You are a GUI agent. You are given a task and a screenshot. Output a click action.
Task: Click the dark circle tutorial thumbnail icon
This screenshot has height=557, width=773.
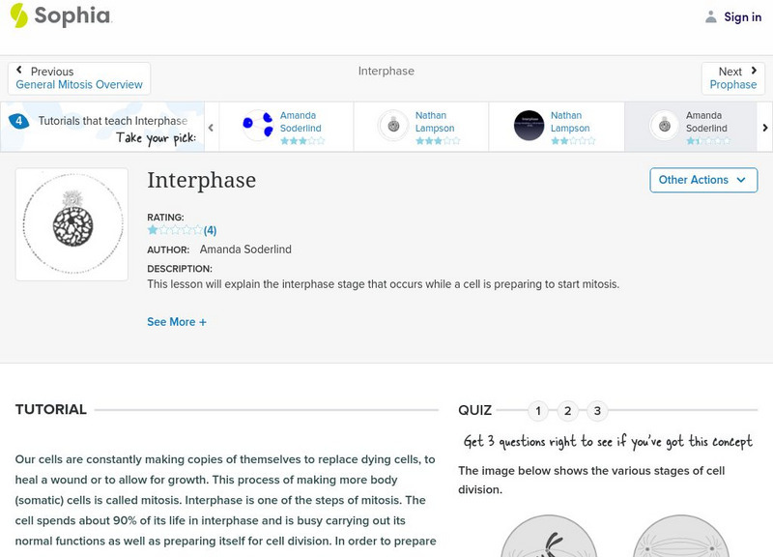[x=529, y=126]
